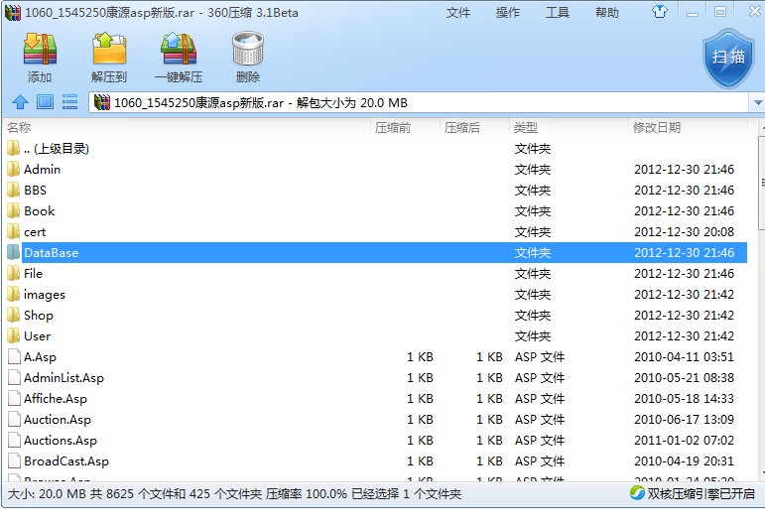The height and width of the screenshot is (526, 765).
Task: Click the 解压到 (Extract to) icon
Action: 109,49
